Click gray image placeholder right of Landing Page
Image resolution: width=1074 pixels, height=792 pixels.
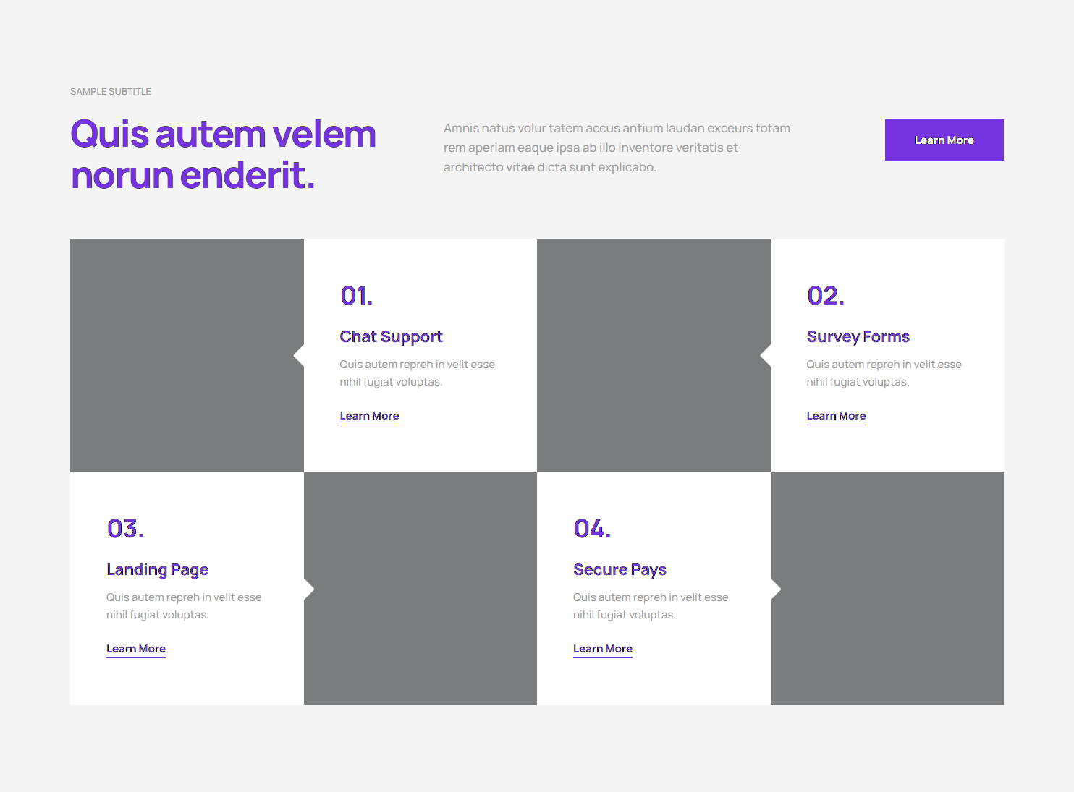click(x=420, y=589)
